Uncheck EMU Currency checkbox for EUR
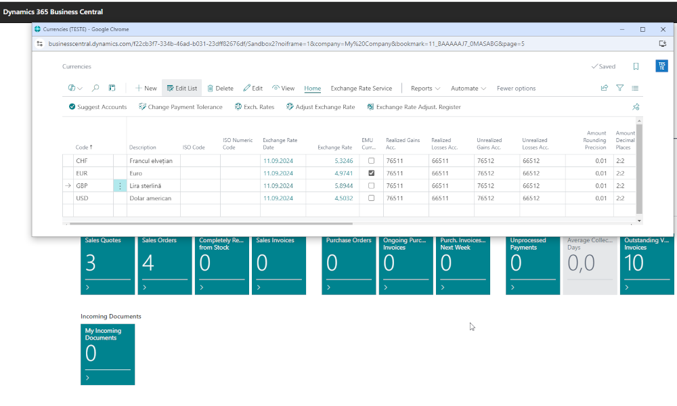This screenshot has width=677, height=406. [x=371, y=173]
